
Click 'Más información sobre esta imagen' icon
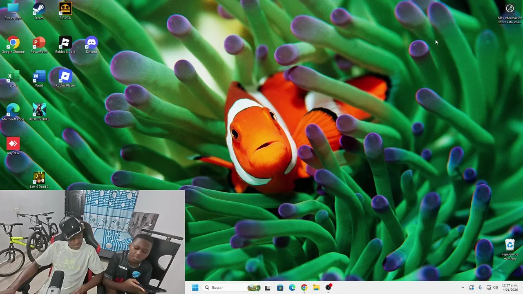click(x=510, y=14)
